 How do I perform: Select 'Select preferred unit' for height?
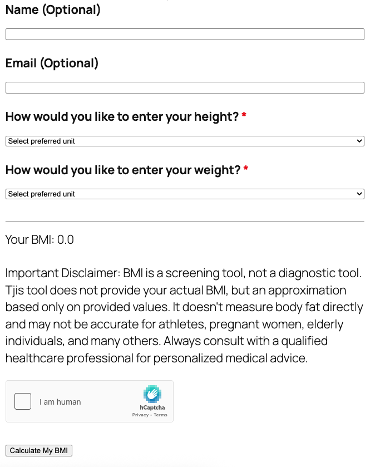(x=184, y=140)
